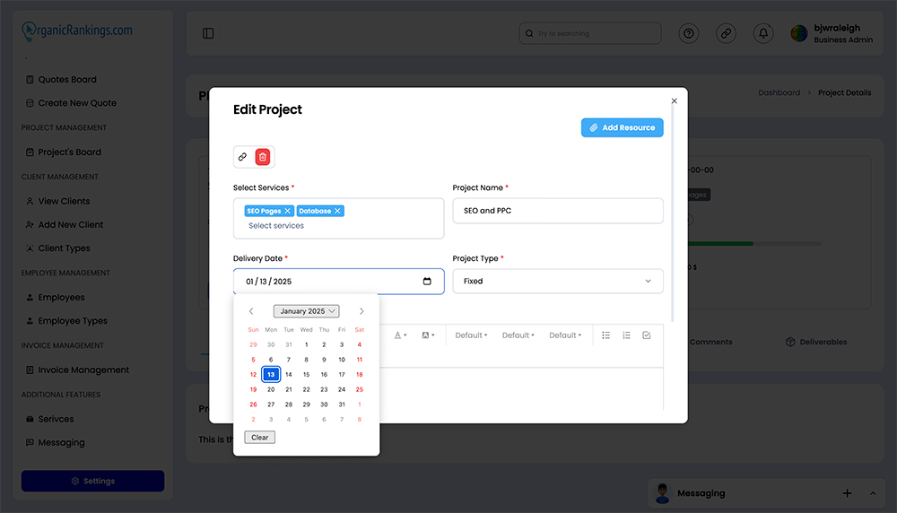The image size is (897, 513).
Task: Click the search input field
Action: (590, 34)
